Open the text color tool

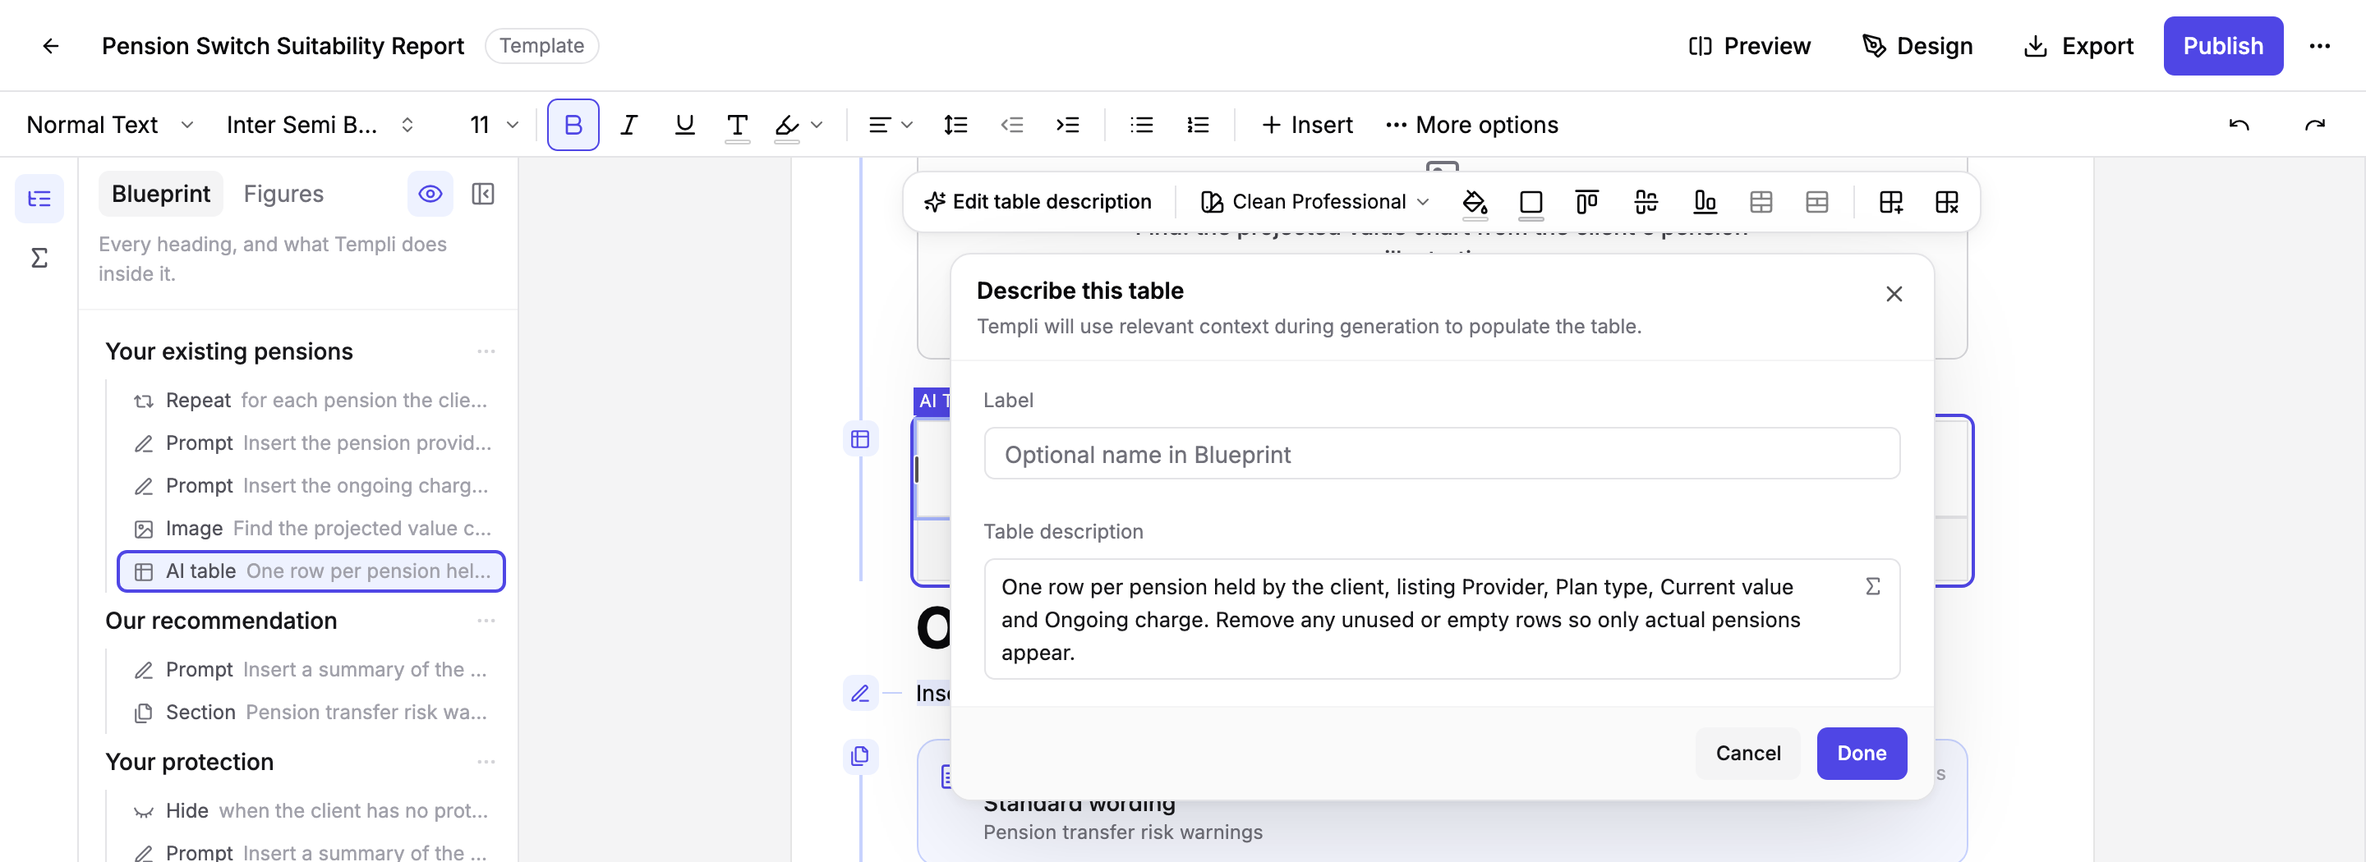(x=737, y=125)
